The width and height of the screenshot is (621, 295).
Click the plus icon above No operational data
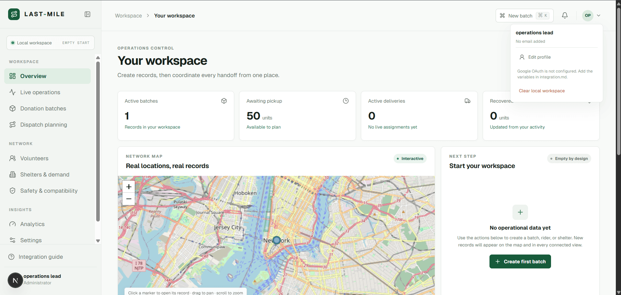pyautogui.click(x=520, y=212)
